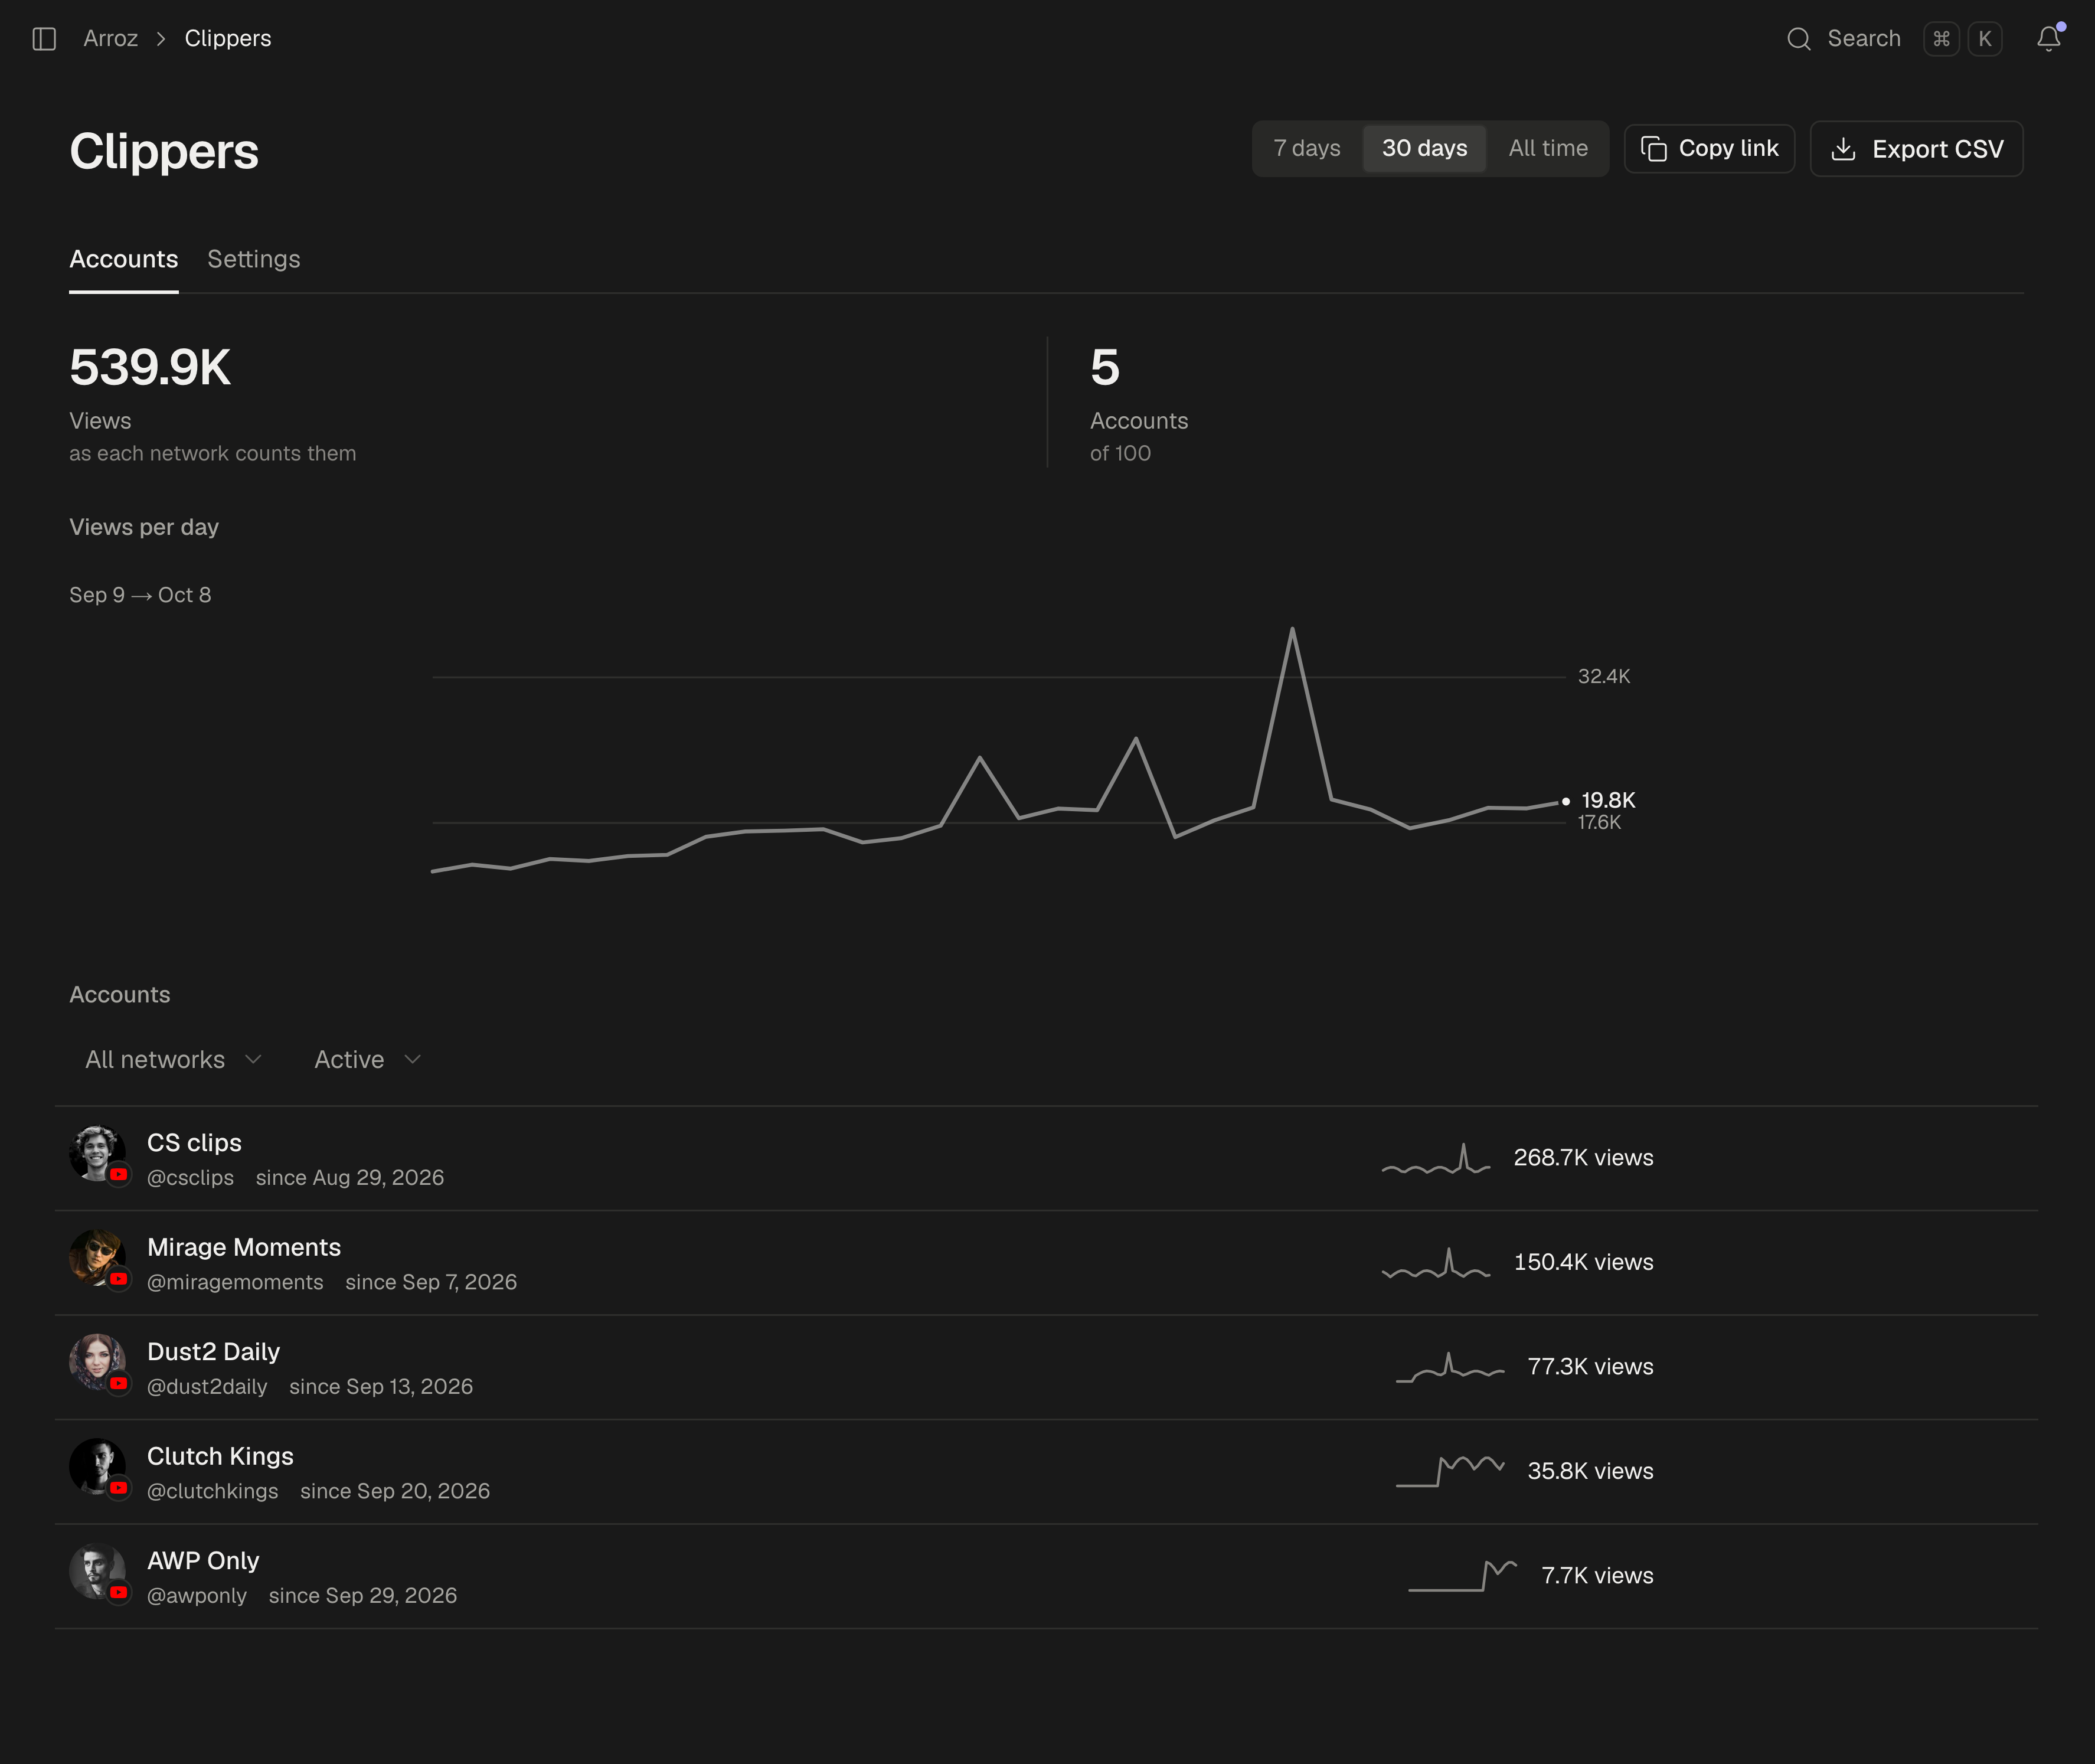Click the Clippers breadcrumb
This screenshot has height=1764, width=2095.
(x=228, y=39)
